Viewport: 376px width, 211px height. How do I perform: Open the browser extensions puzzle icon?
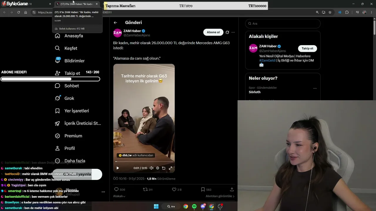pyautogui.click(x=347, y=12)
